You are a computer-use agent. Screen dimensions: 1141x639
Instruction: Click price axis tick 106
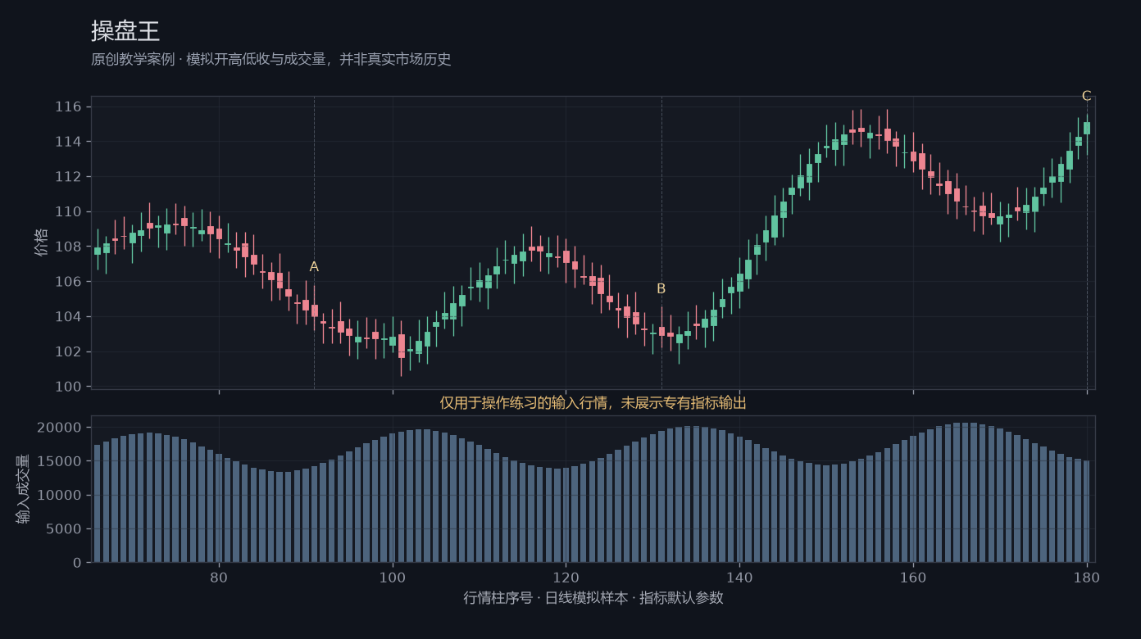pyautogui.click(x=68, y=282)
